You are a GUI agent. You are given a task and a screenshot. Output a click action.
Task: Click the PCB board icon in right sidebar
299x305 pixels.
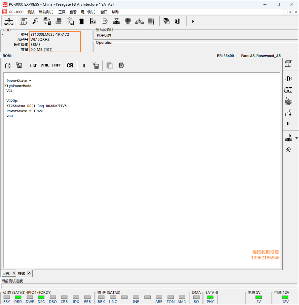(x=288, y=90)
